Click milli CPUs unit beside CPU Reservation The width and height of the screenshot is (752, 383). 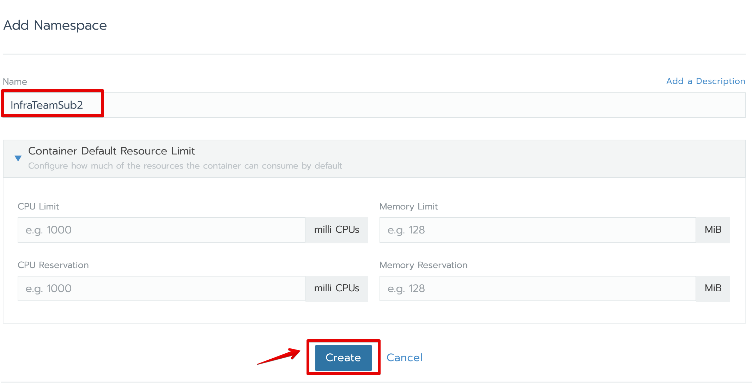[x=336, y=288]
